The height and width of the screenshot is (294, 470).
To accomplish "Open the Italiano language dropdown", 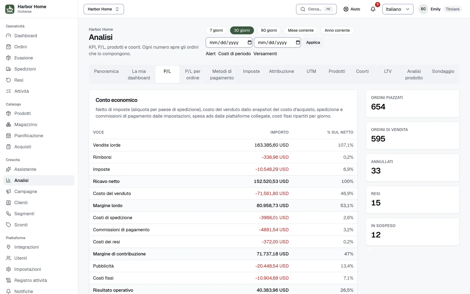I will pos(398,9).
